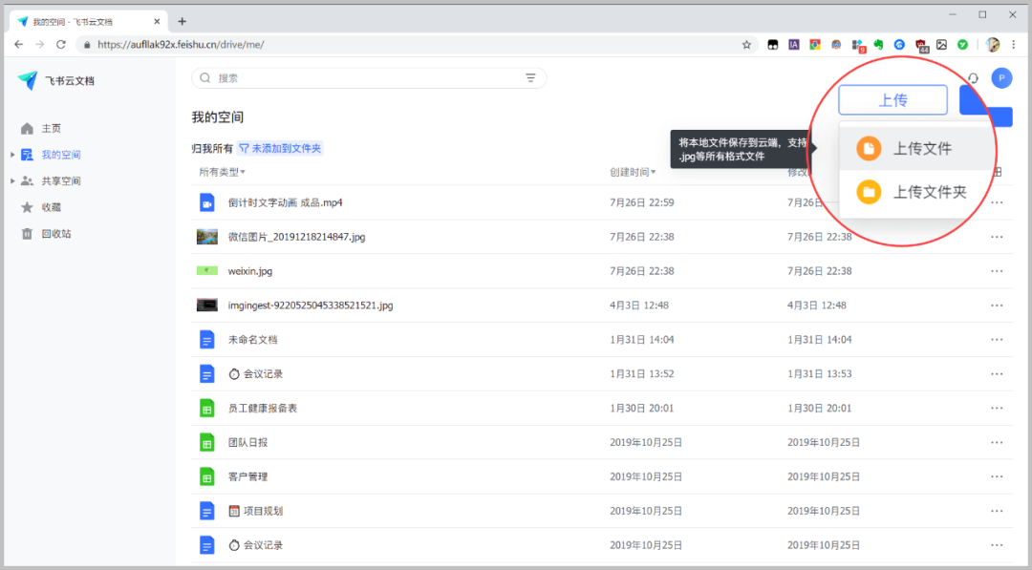Open the 客户管理 spreadsheet
The width and height of the screenshot is (1032, 570).
pos(248,476)
